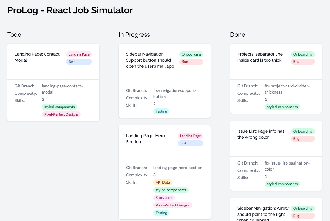Click the Landing Page tag on Hero Section card
Screen dimensions: 330x221
(x=190, y=136)
